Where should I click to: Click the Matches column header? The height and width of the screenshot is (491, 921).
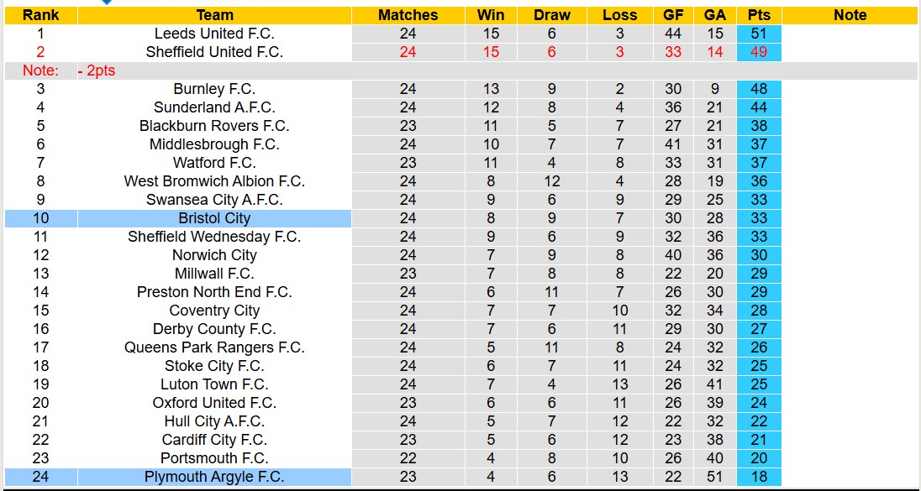click(408, 15)
